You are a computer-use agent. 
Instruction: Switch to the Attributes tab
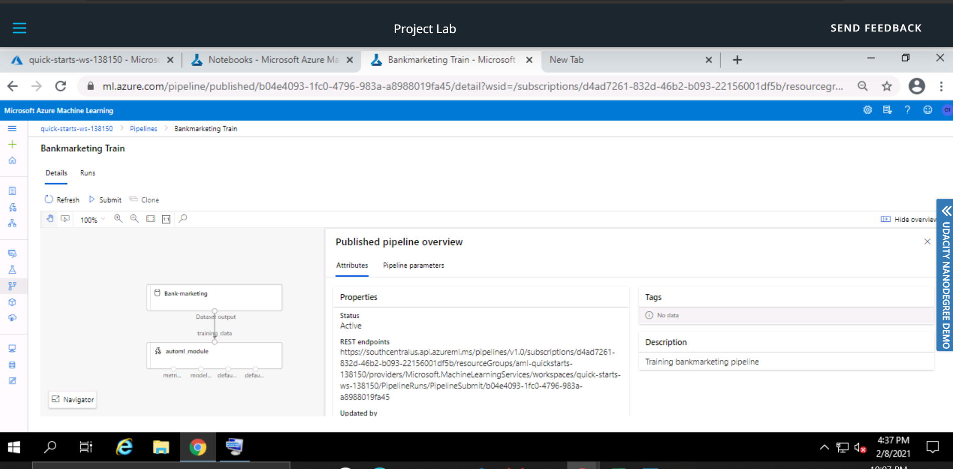(352, 265)
